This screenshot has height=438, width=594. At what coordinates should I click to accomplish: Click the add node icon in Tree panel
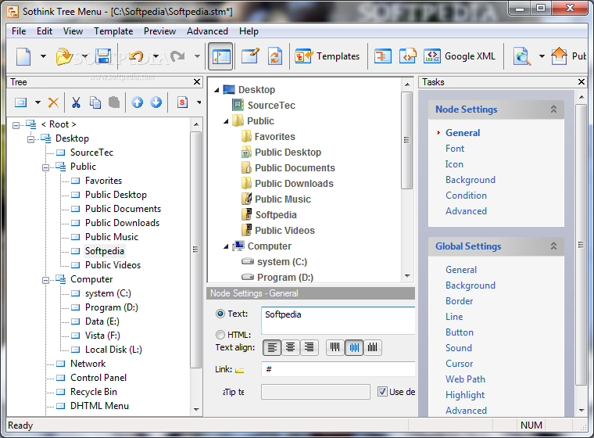(21, 102)
